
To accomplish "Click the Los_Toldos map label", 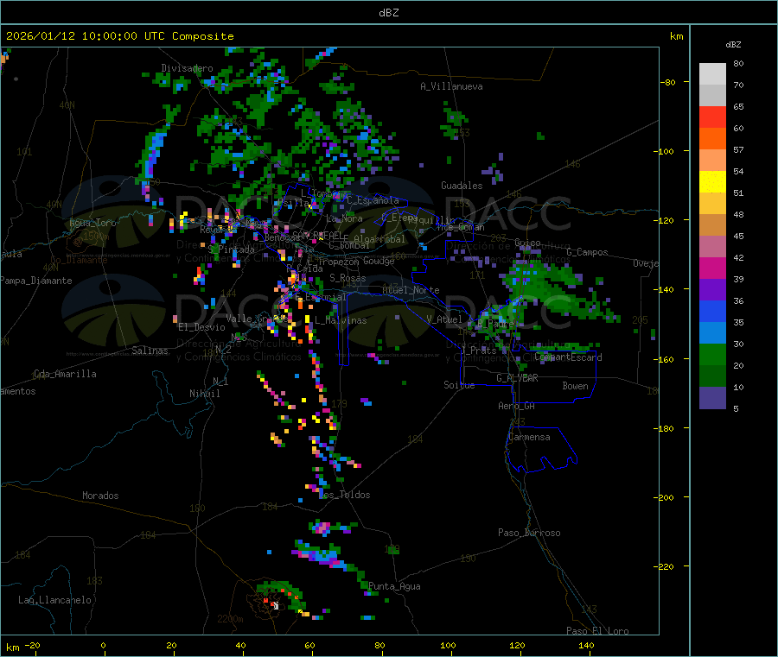I will (x=344, y=495).
